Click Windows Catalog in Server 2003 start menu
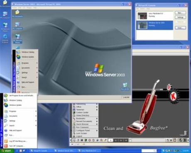 point(27,52)
